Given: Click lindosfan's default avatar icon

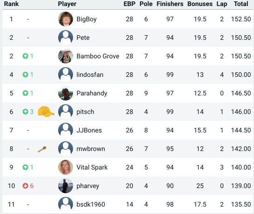Looking at the screenshot, I should click(x=66, y=75).
